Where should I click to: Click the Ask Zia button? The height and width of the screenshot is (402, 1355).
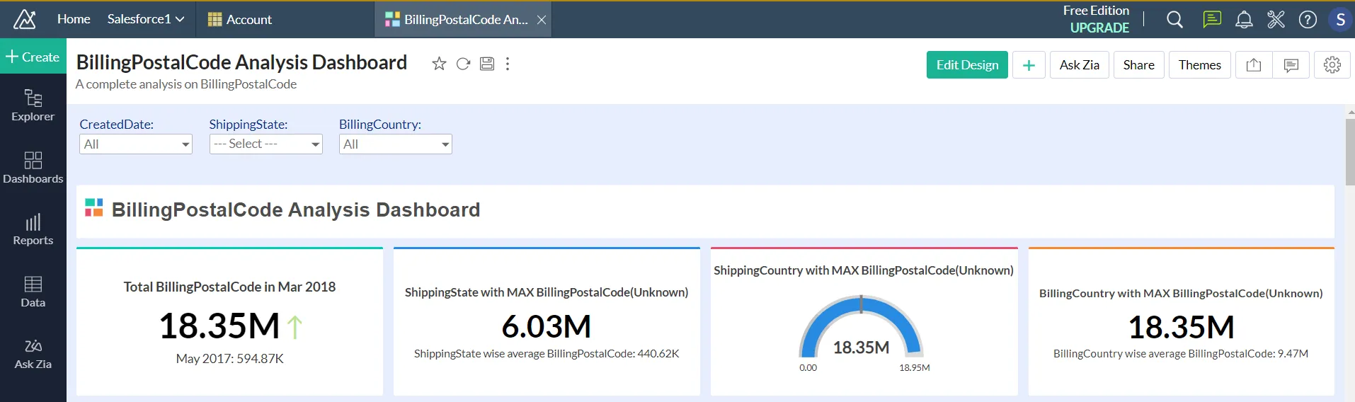coord(1079,65)
